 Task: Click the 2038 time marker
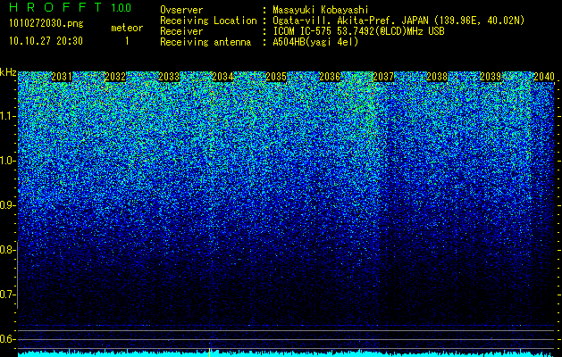click(437, 77)
